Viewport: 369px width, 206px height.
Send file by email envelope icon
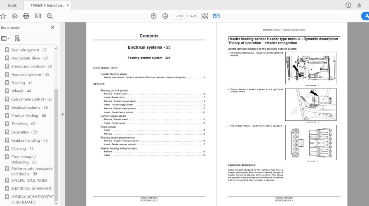pyautogui.click(x=38, y=16)
